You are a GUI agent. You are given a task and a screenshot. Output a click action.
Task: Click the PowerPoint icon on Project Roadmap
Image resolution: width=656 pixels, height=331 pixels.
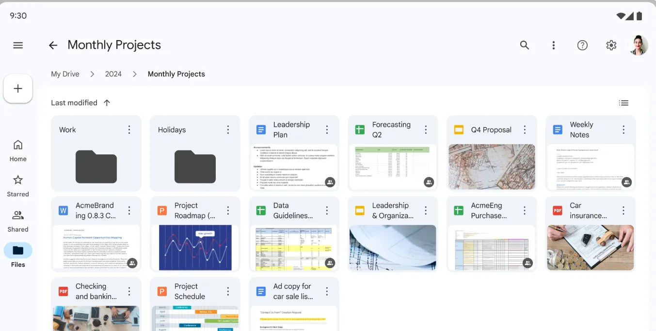point(162,211)
